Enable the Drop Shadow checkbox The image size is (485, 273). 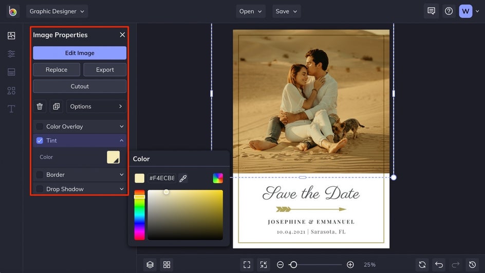[40, 189]
